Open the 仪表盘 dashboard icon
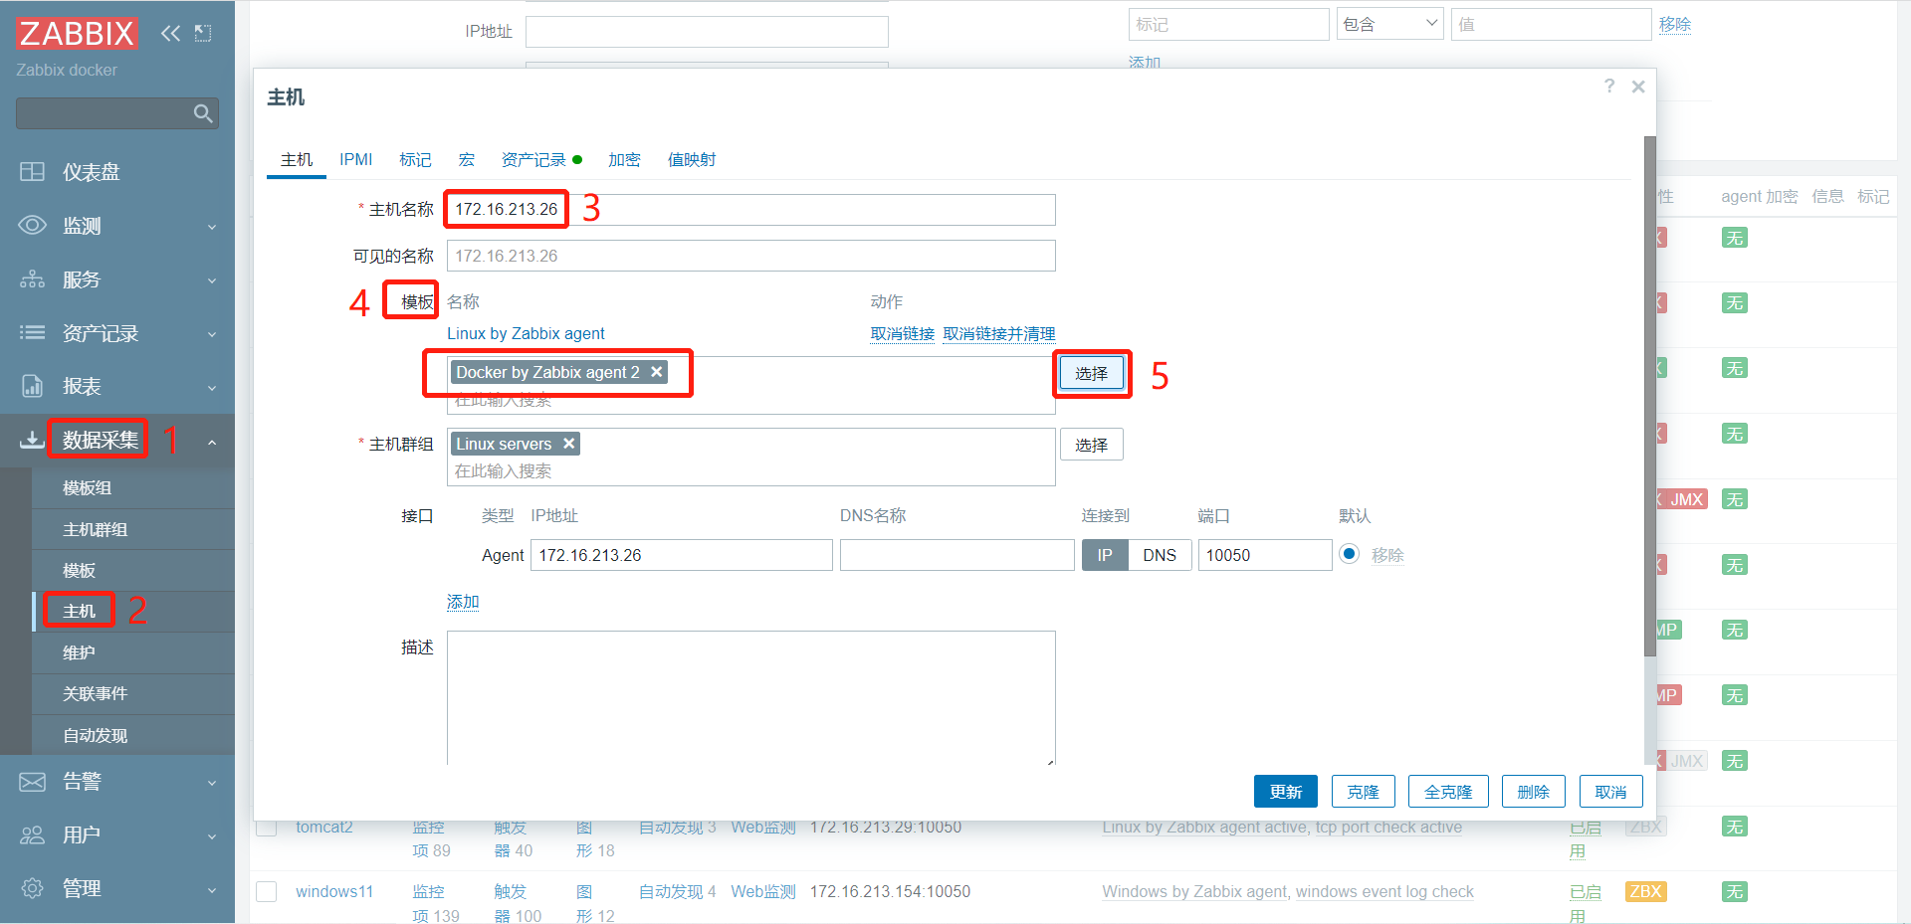Image resolution: width=1911 pixels, height=924 pixels. (x=32, y=172)
